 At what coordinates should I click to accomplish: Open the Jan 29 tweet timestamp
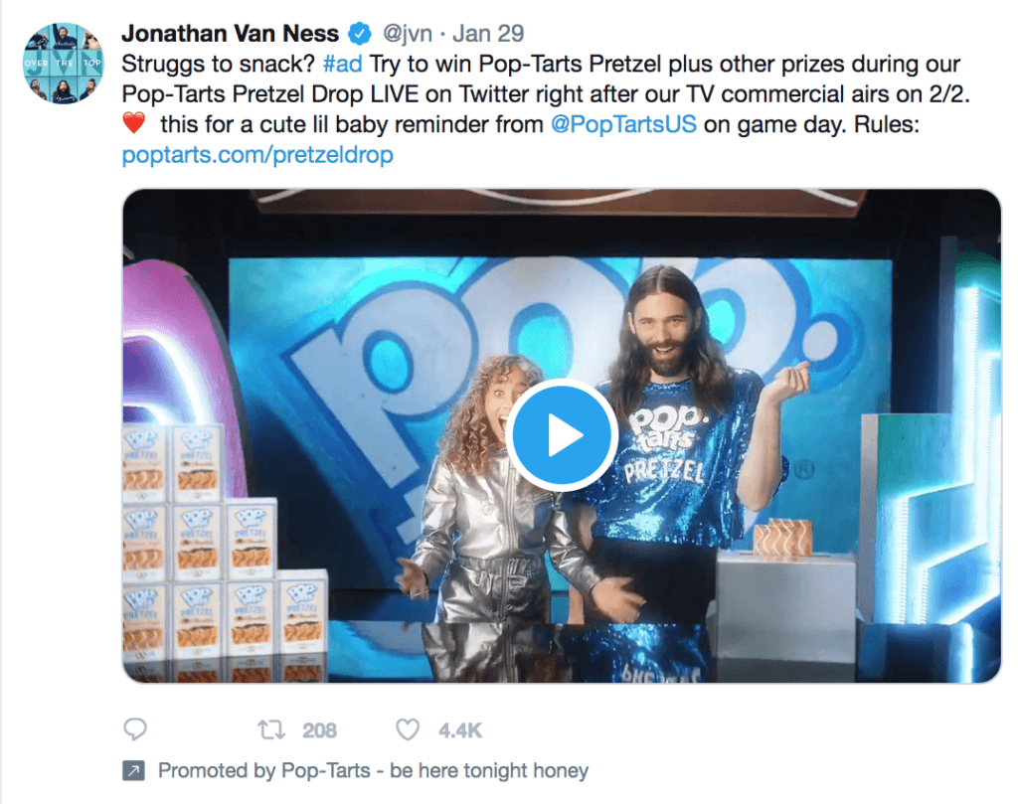pyautogui.click(x=488, y=33)
